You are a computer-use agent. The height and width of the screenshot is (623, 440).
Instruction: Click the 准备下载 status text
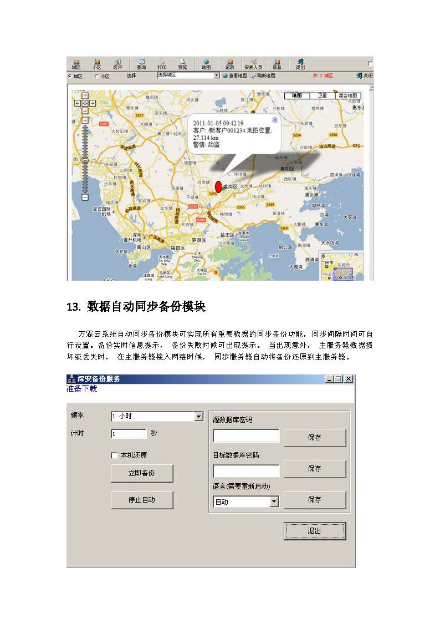click(81, 388)
